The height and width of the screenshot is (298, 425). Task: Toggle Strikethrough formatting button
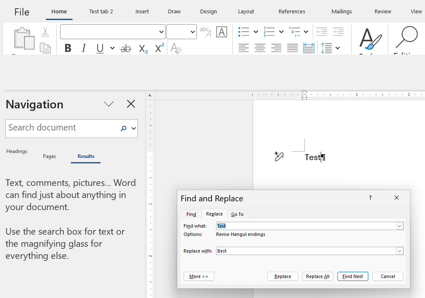point(126,48)
